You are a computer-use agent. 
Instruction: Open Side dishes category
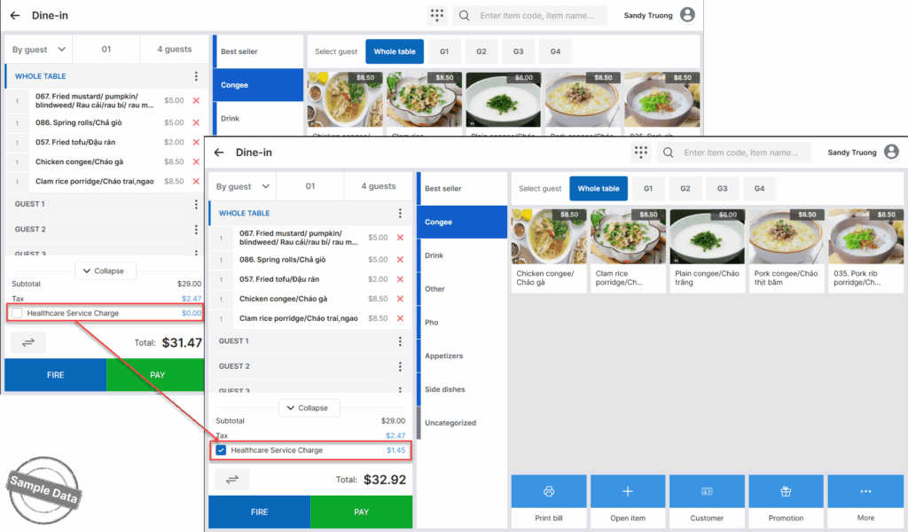[462, 389]
